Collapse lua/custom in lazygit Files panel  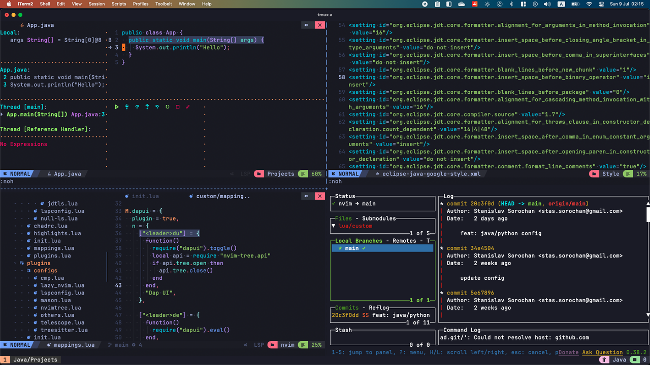333,226
